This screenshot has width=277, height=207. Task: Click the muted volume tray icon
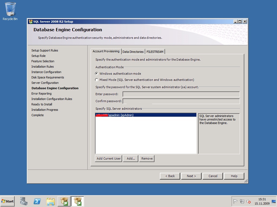[248, 201]
